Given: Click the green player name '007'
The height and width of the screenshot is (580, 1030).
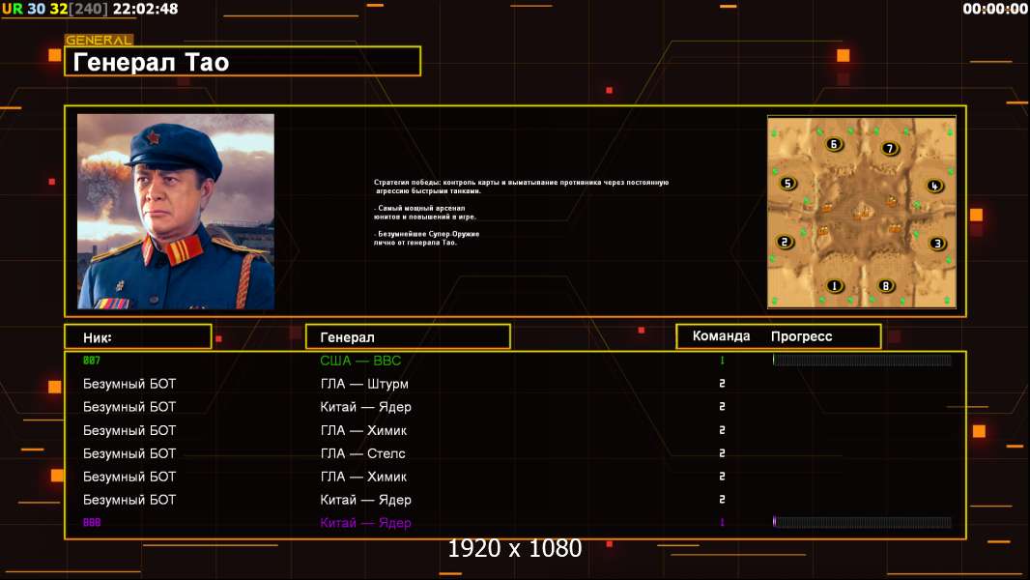Looking at the screenshot, I should coord(92,360).
